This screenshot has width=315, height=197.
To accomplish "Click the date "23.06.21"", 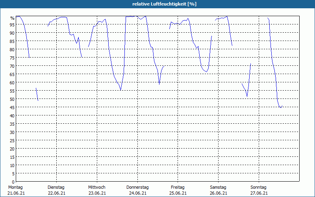I will click(97, 193).
